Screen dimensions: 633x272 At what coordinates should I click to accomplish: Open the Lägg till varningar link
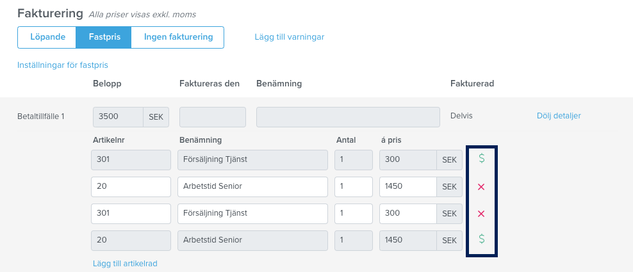click(290, 37)
